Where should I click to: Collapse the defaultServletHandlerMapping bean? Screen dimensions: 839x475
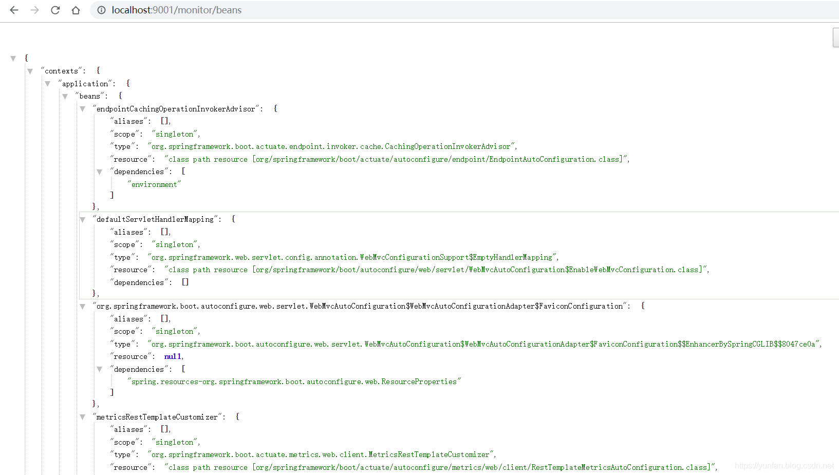pyautogui.click(x=82, y=220)
